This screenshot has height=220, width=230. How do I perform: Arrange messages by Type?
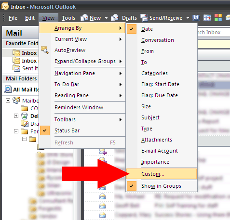coord(162,129)
